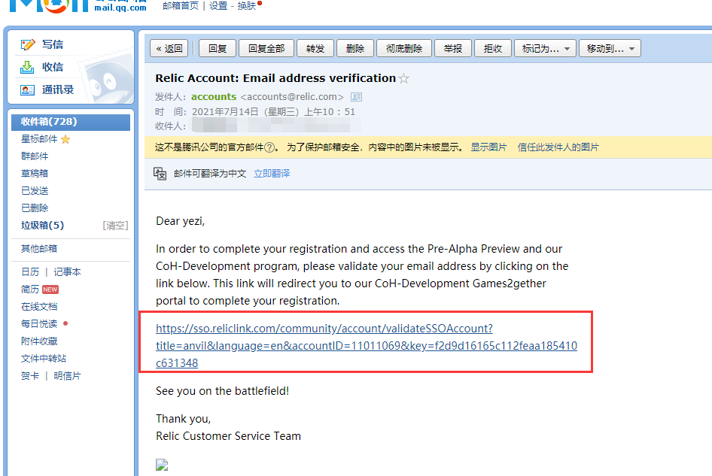Click the translate icon in the translation bar

click(160, 174)
